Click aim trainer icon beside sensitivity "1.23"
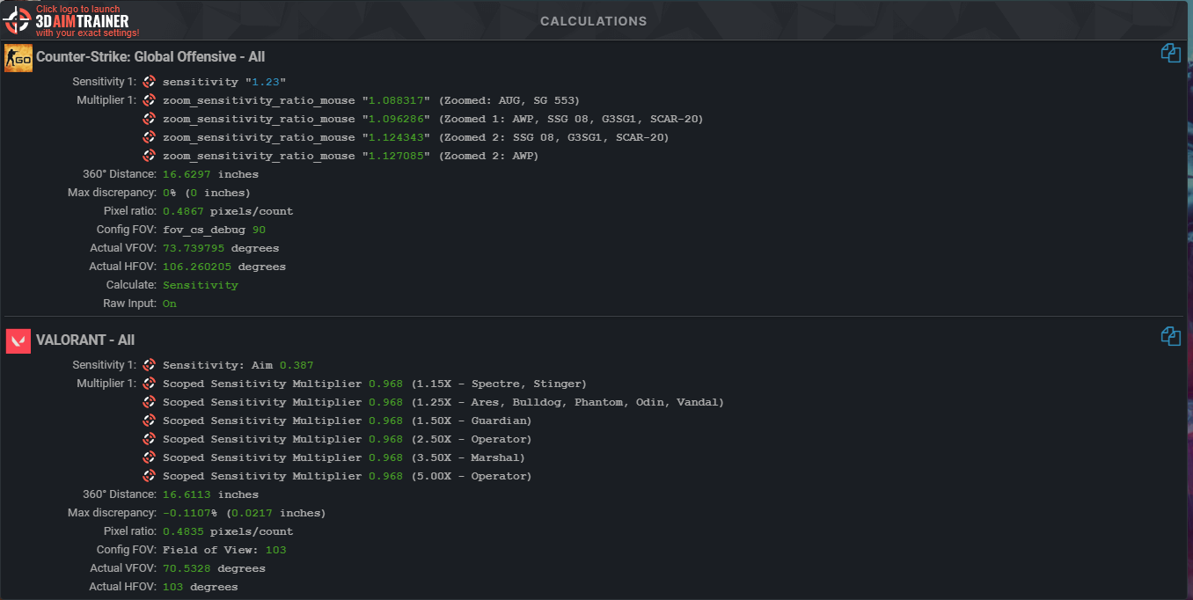Viewport: 1193px width, 600px height. click(150, 82)
